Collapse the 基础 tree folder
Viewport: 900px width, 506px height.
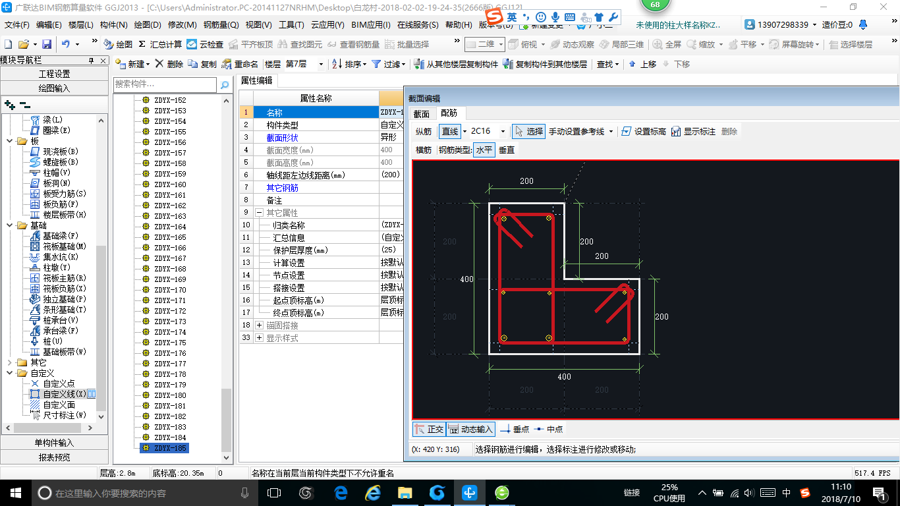coord(9,225)
